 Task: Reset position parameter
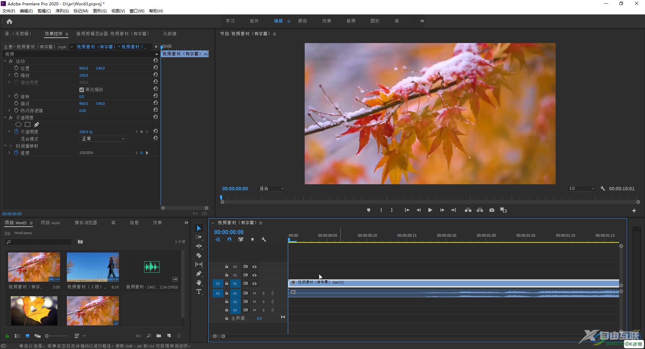156,68
